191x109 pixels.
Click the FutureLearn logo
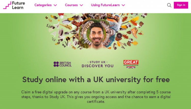click(14, 5)
